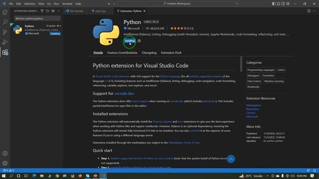Open editor more actions ellipsis

click(315, 11)
